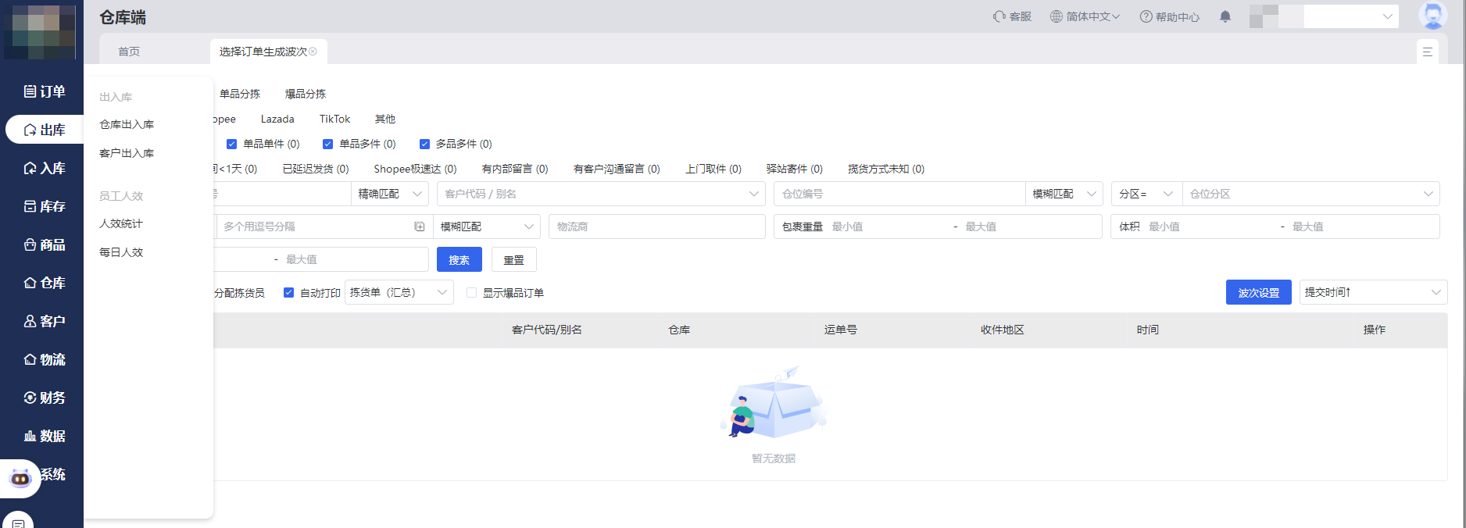
Task: Open the 精确匹配 dropdown
Action: (390, 194)
